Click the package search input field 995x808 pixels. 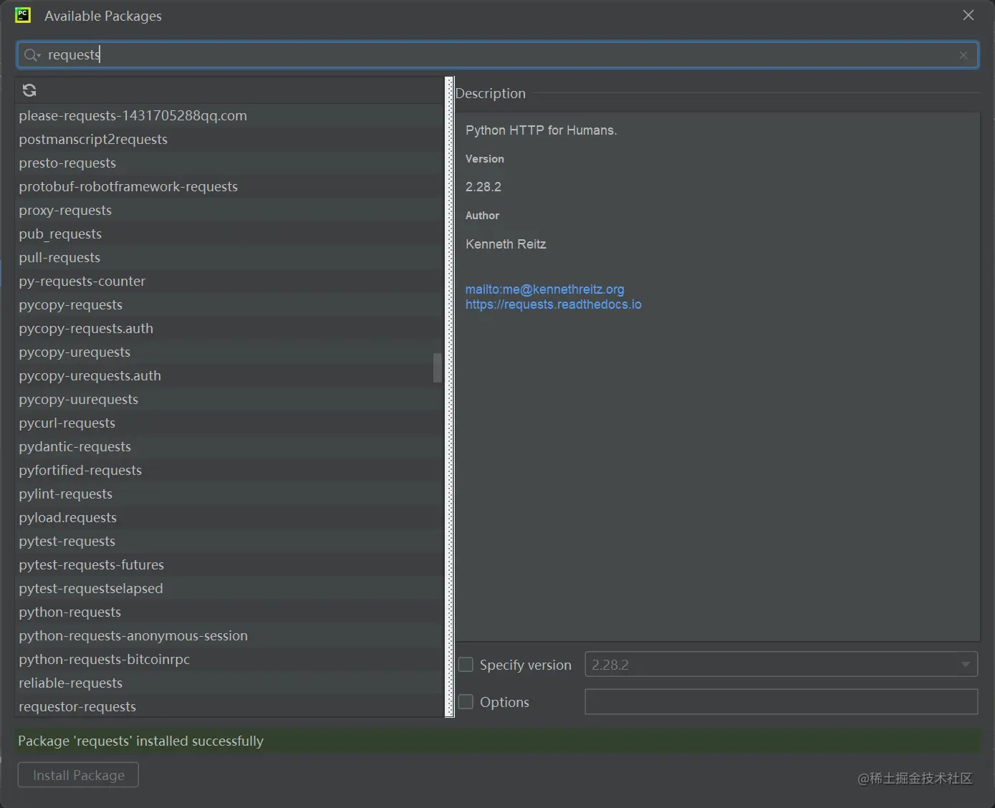pos(497,55)
